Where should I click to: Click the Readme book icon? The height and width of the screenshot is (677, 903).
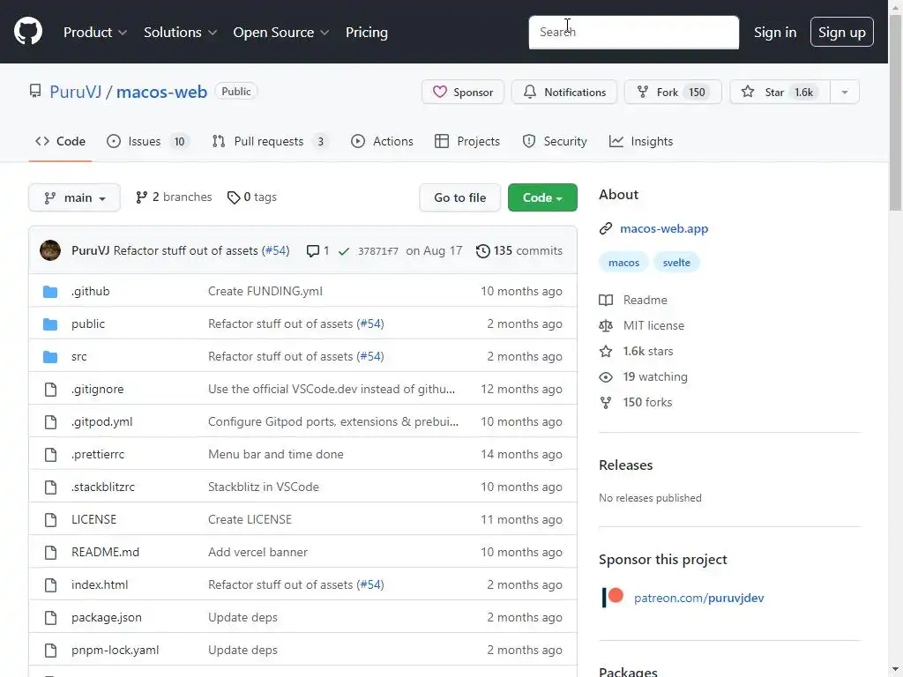[x=606, y=300]
